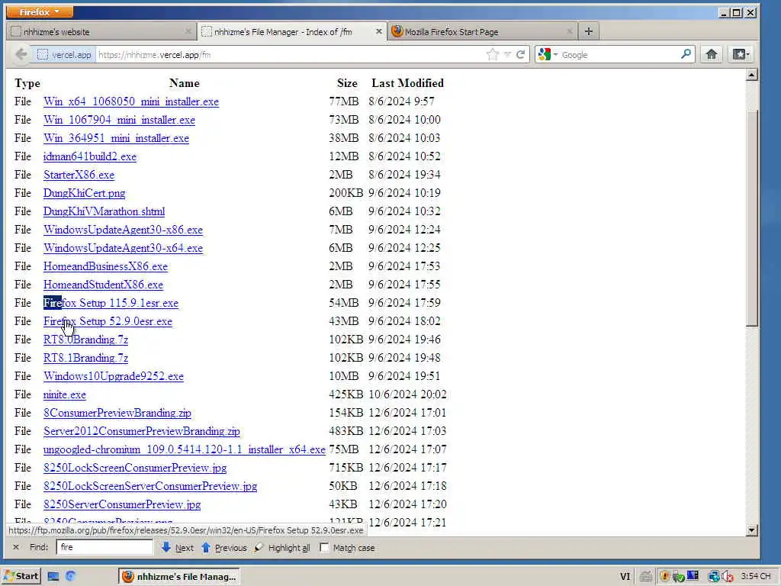Click the vertical scrollbar thumb
This screenshot has height=586, width=781.
(x=751, y=218)
